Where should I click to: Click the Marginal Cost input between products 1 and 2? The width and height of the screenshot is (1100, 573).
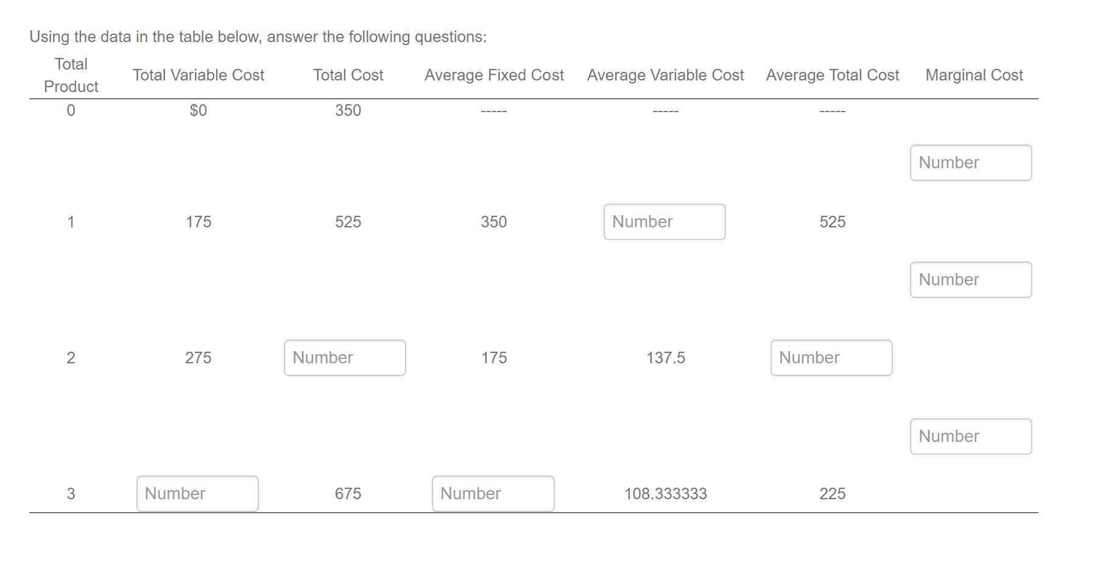tap(970, 279)
